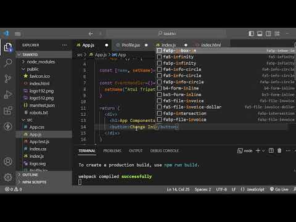Open the Manage gear icon
Screen dimensions: 296x222
(8, 177)
